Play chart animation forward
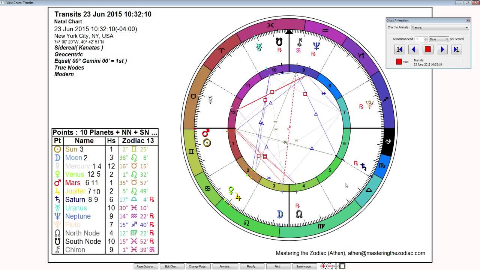 pos(442,49)
